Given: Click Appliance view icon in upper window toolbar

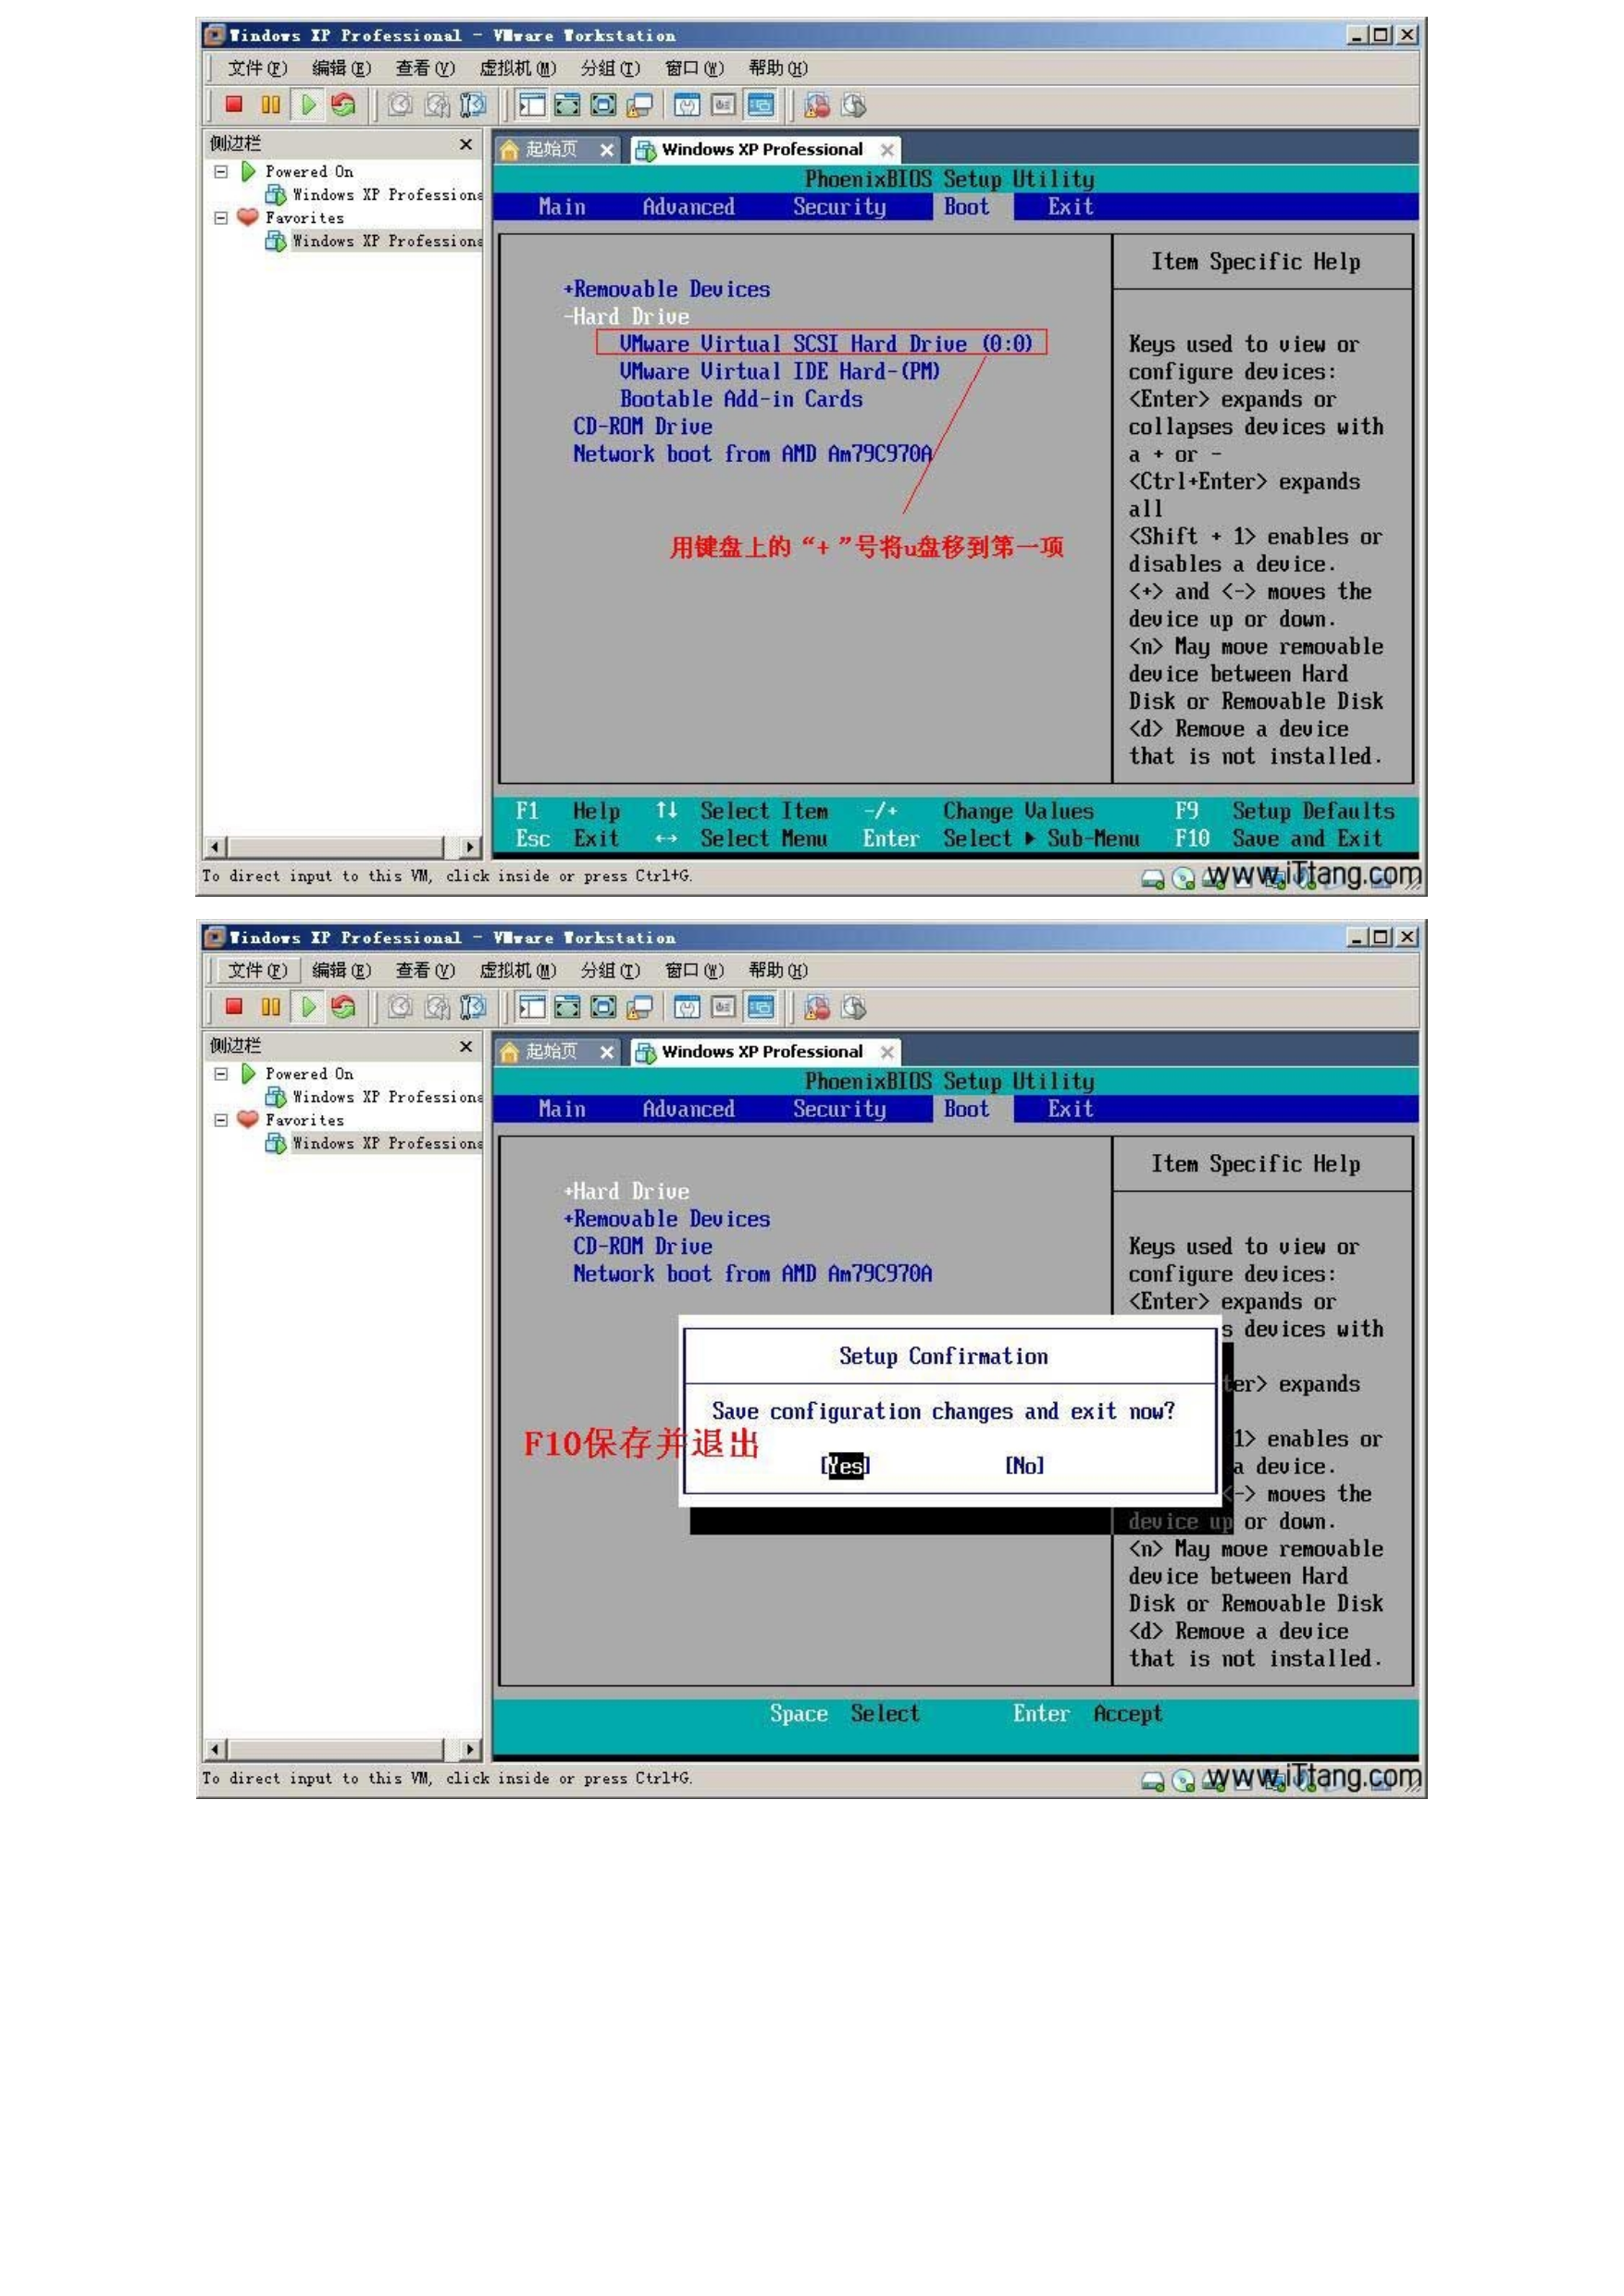Looking at the screenshot, I should (x=723, y=104).
